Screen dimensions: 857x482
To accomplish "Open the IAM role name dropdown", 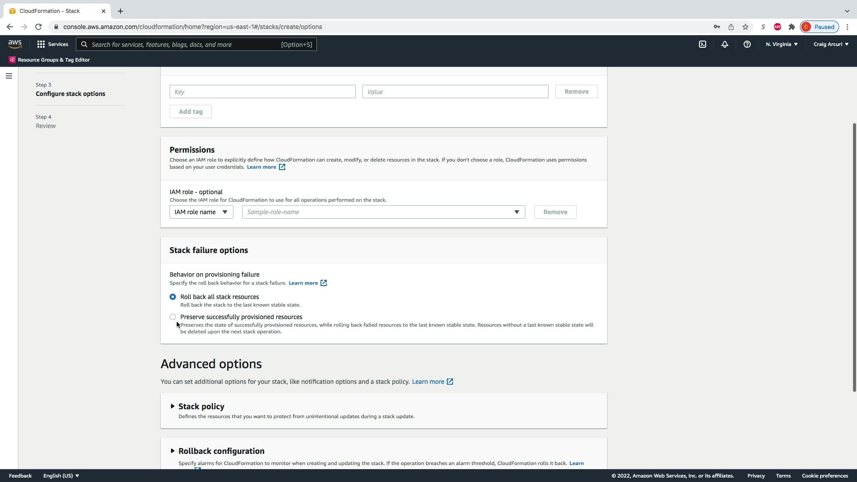I will pos(201,212).
